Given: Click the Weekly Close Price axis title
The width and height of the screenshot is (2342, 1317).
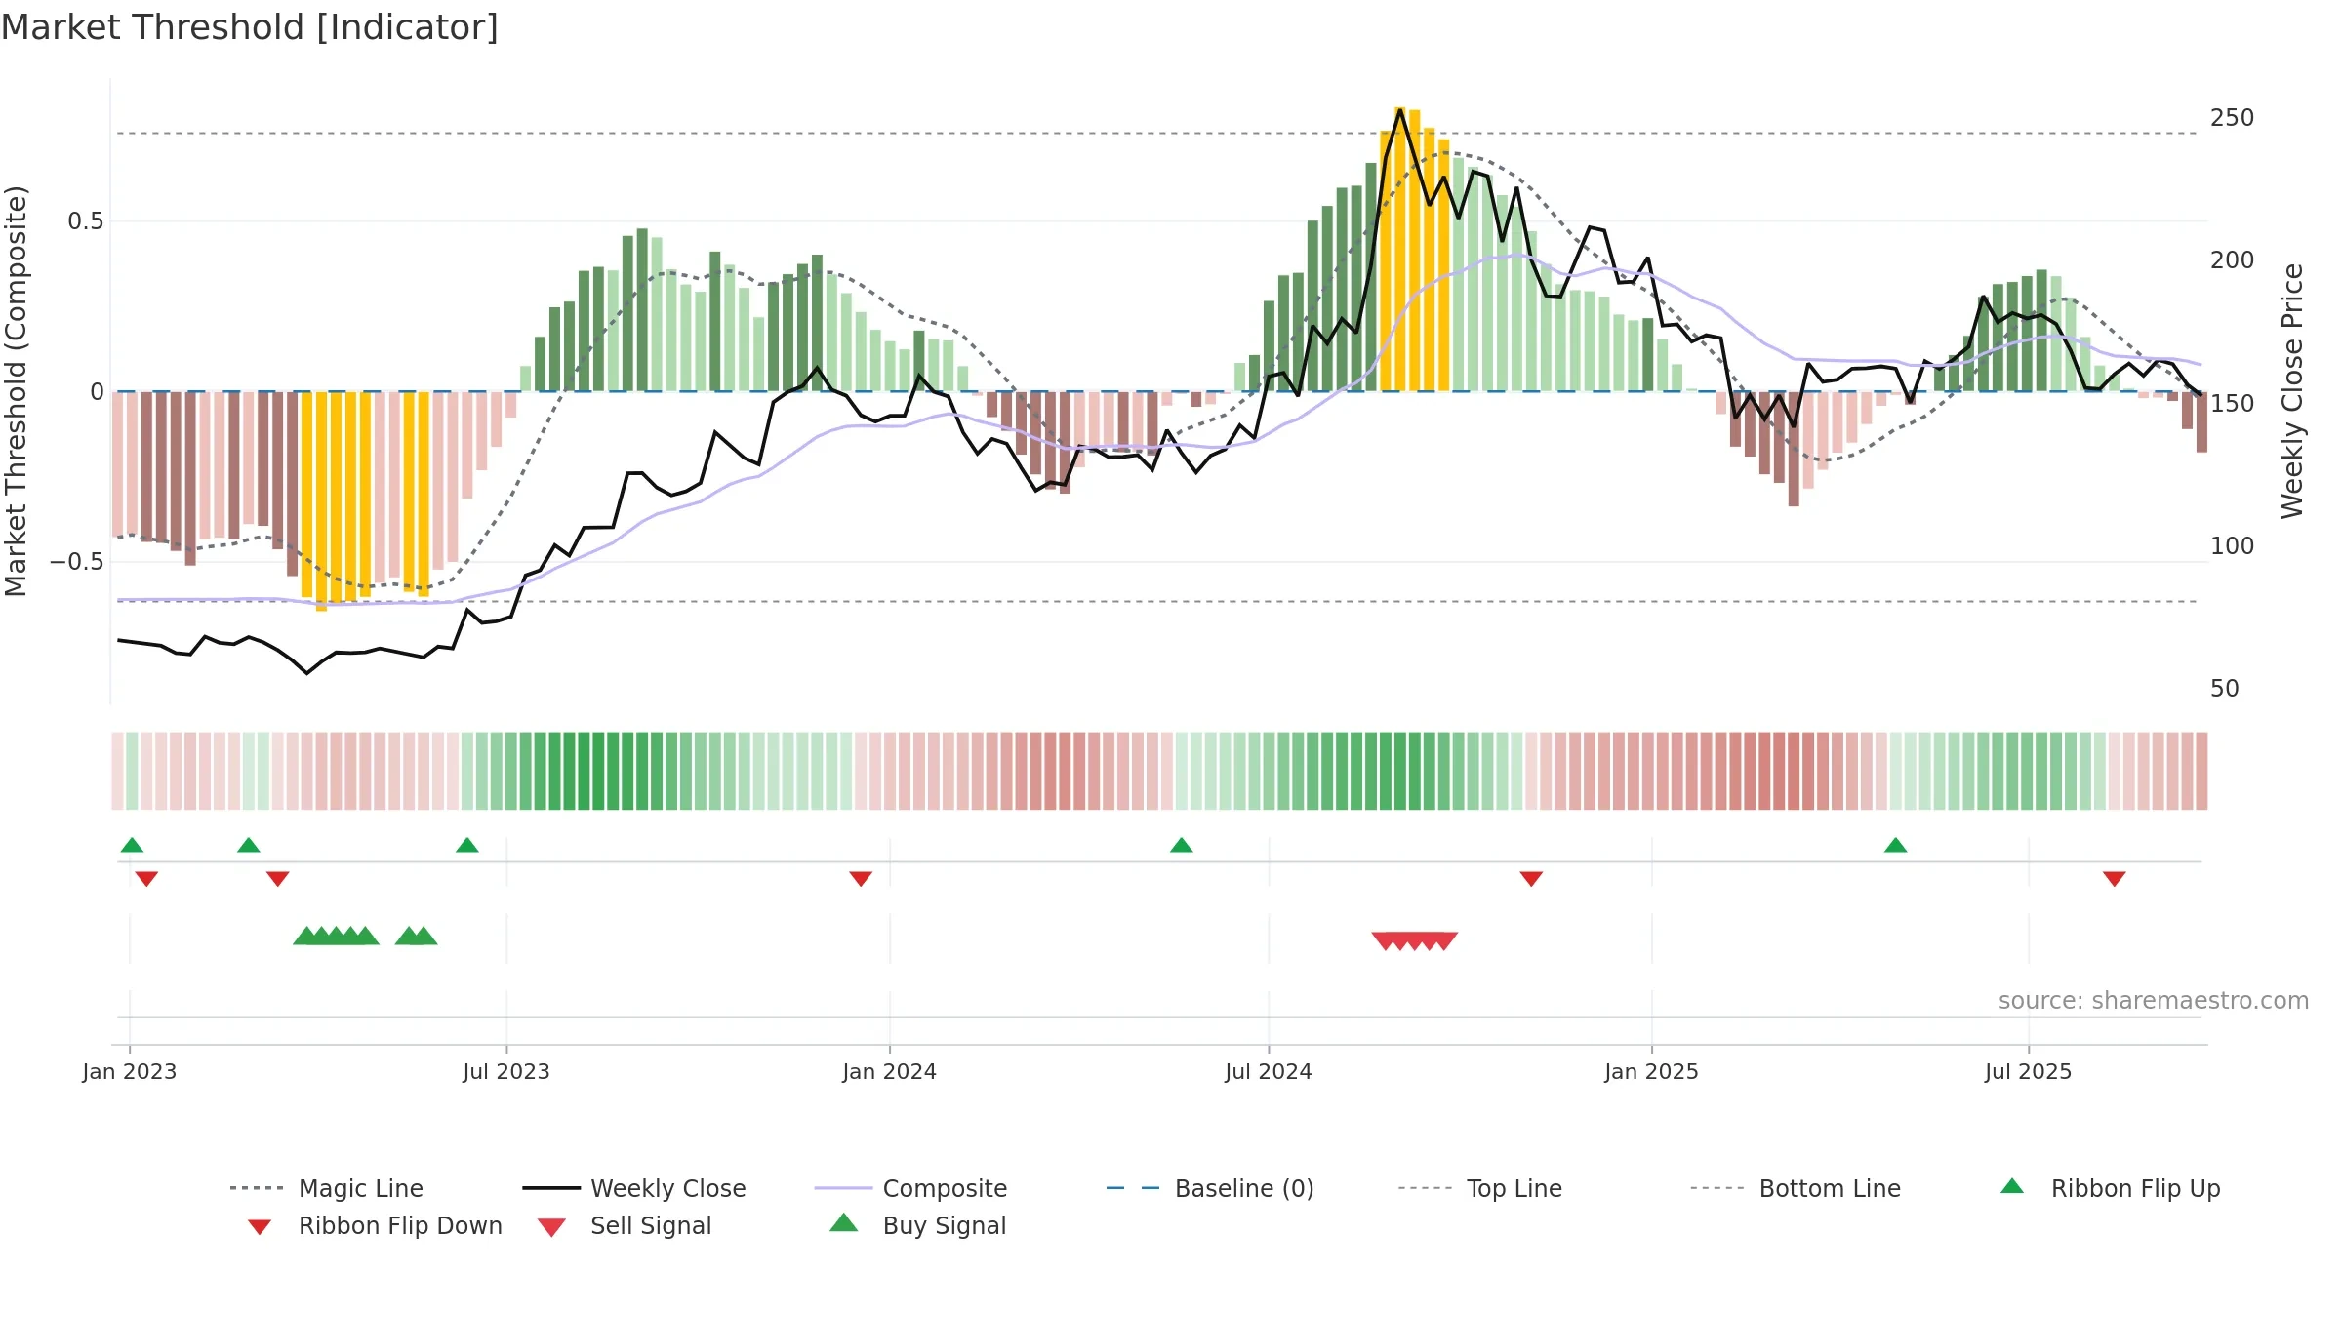Looking at the screenshot, I should (x=2292, y=391).
